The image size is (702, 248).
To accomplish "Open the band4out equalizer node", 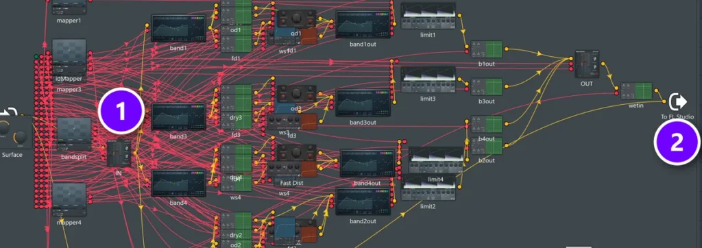I will pos(367,164).
